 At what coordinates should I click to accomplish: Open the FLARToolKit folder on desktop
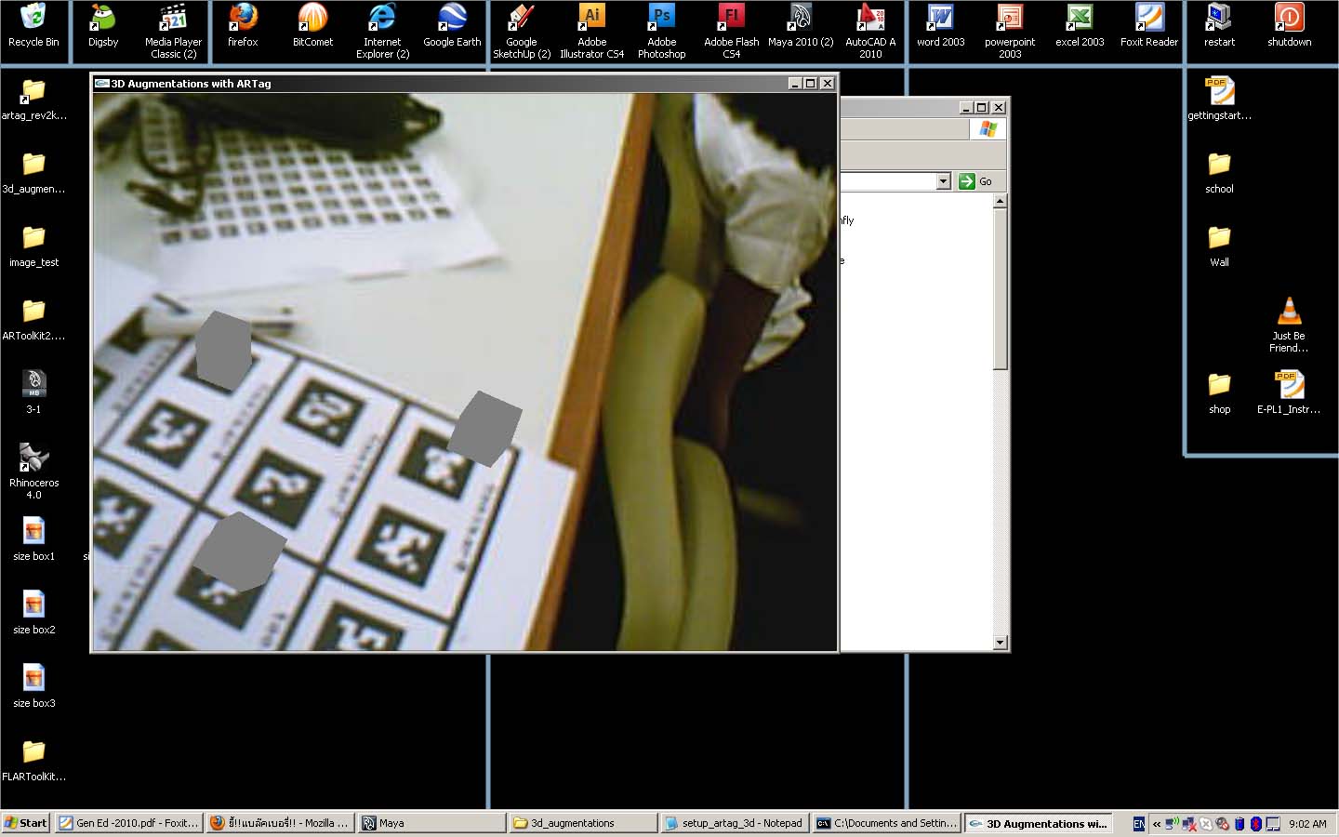34,751
